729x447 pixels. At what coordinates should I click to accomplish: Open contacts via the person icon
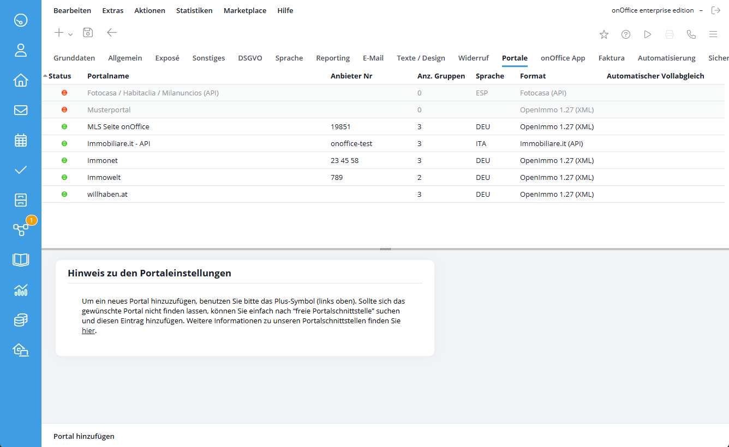point(21,51)
